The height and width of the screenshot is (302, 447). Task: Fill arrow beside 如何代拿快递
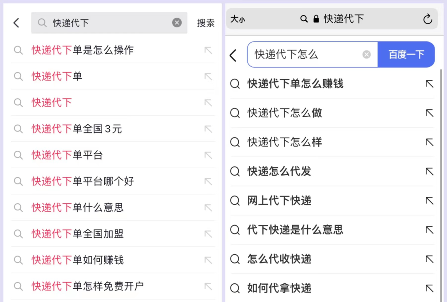429,288
